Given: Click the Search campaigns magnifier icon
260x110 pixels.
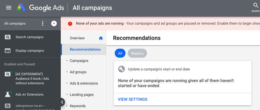Looking at the screenshot, I should (7, 37).
